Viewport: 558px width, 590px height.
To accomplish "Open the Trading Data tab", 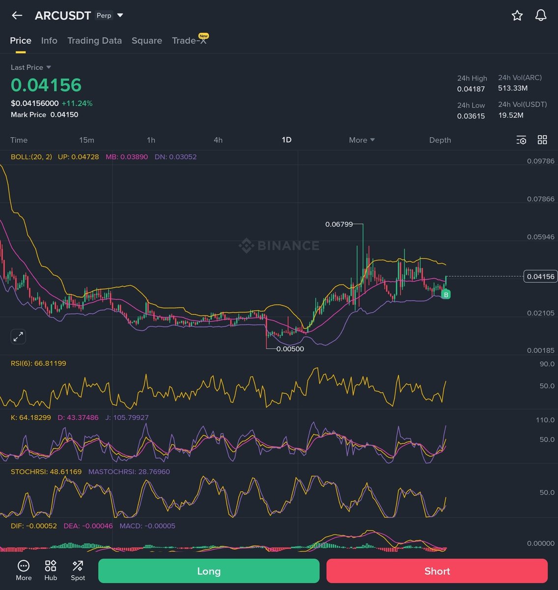I will [x=94, y=41].
